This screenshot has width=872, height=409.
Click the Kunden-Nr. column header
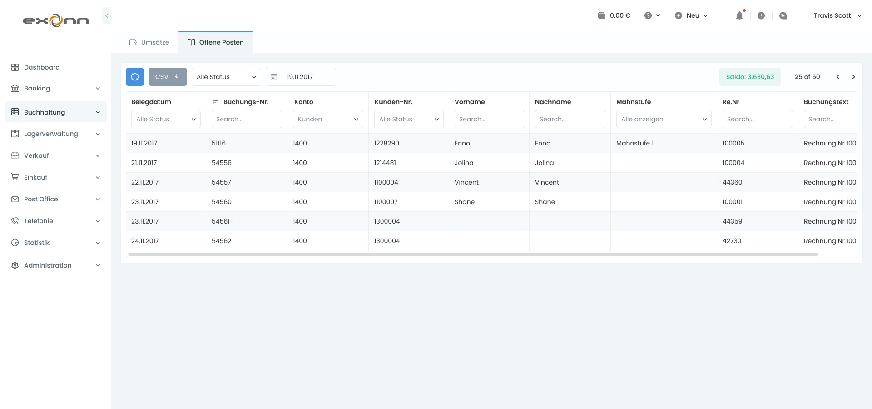[x=393, y=102]
